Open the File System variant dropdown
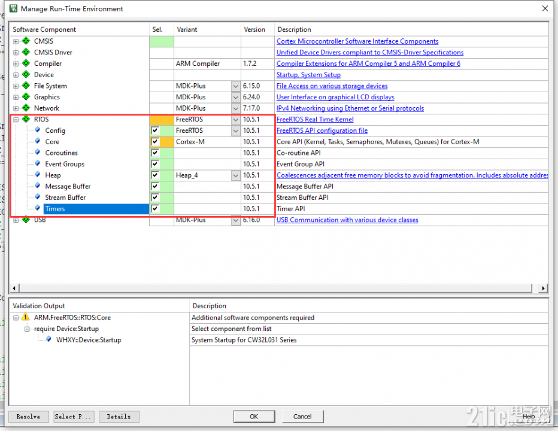Viewport: 558px width, 431px height. (235, 86)
